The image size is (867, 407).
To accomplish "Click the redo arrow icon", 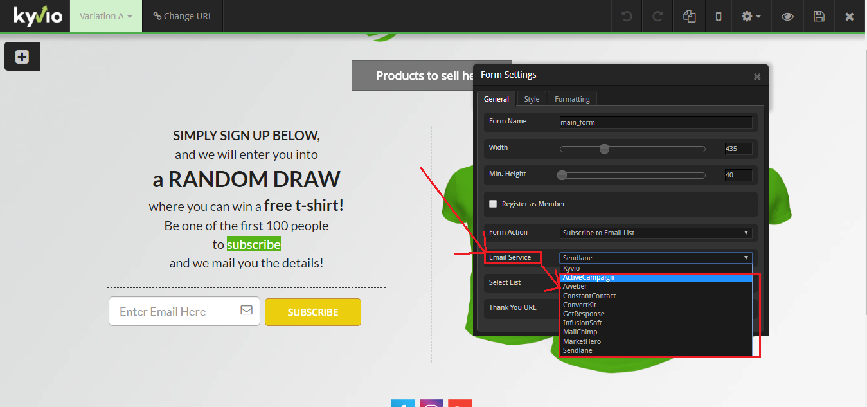I will 657,16.
